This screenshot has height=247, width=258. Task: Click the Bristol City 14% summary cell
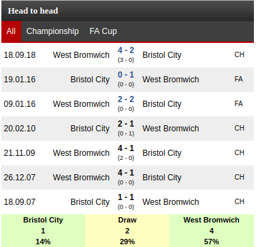(x=43, y=231)
